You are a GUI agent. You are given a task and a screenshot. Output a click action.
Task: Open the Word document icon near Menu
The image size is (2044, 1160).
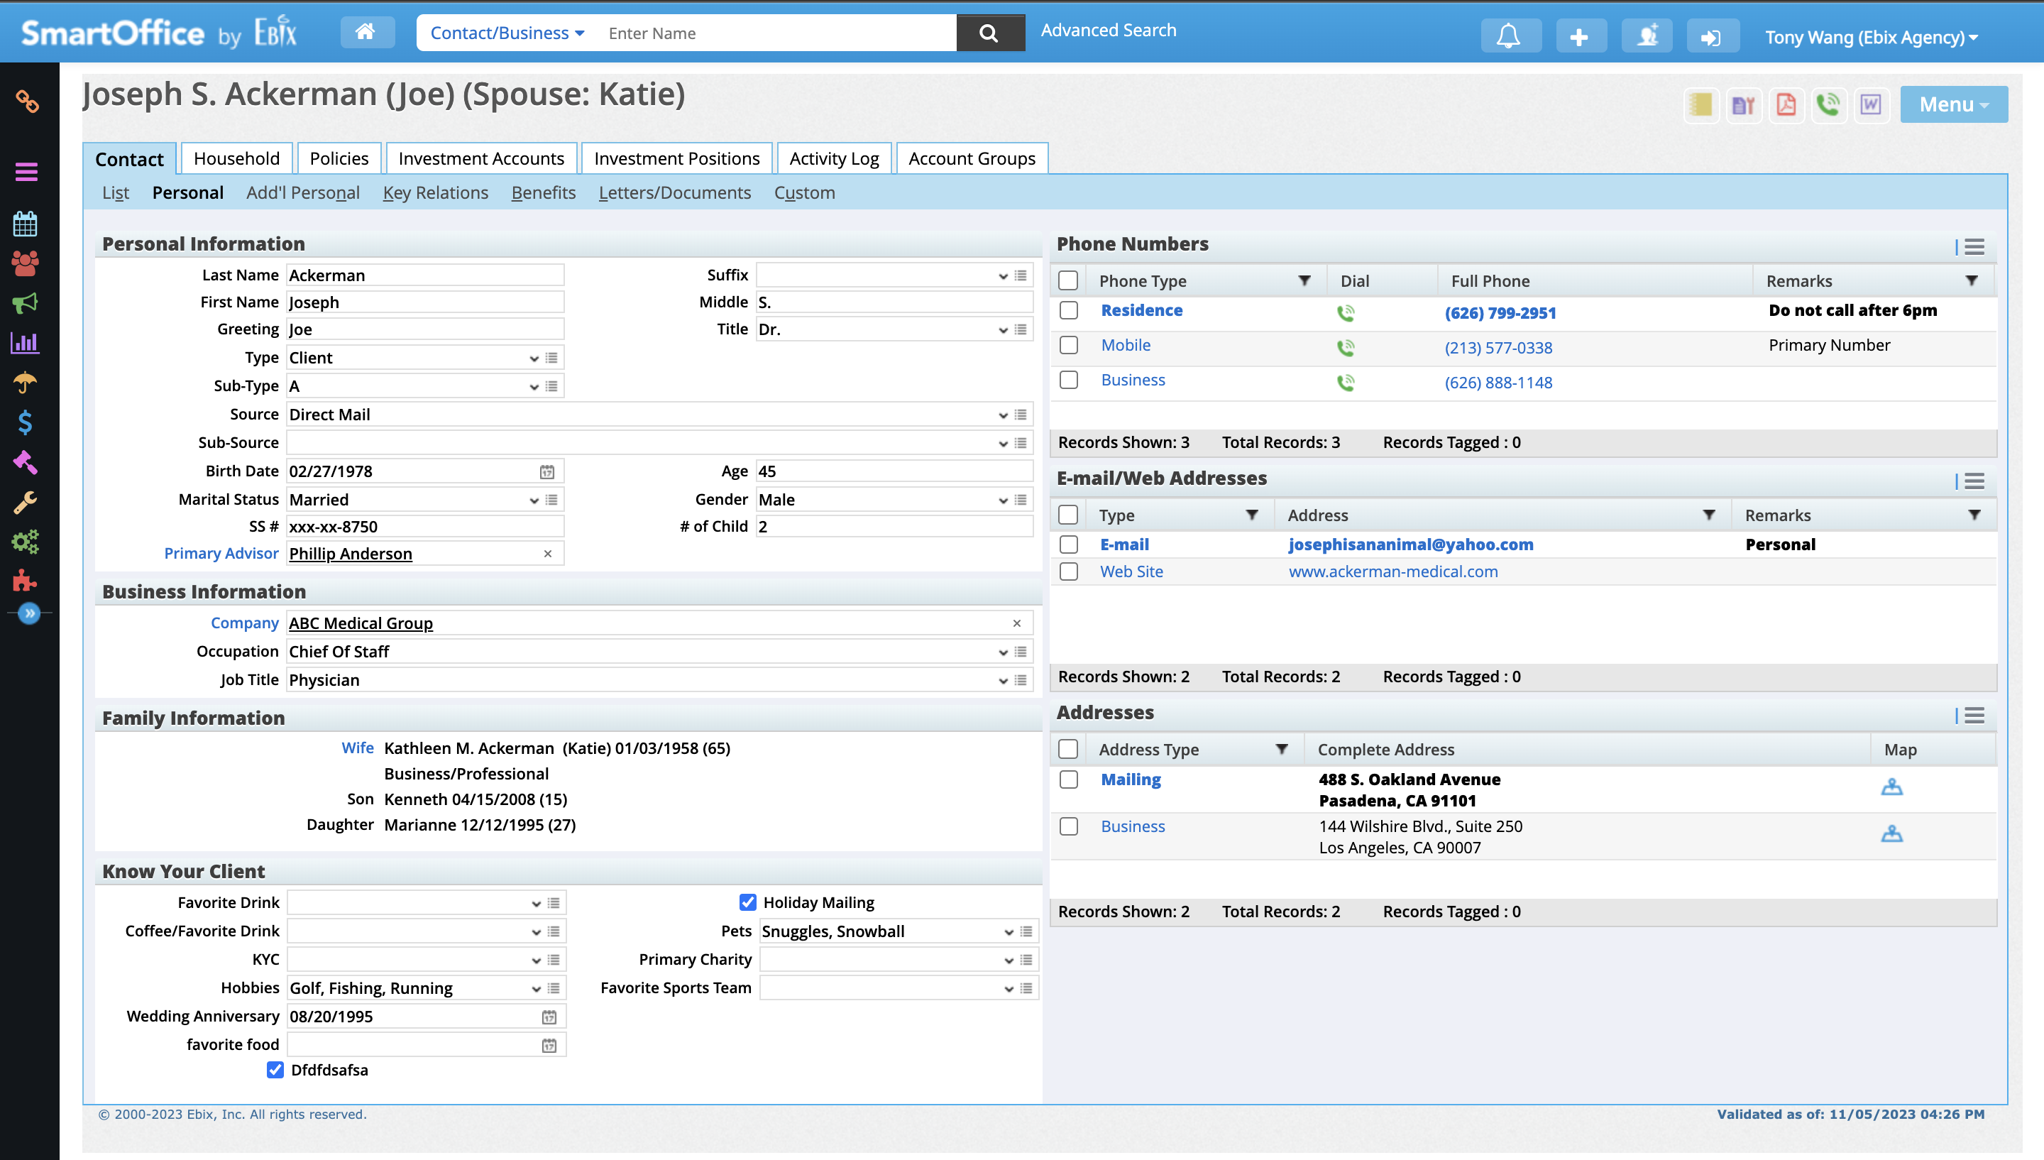(x=1872, y=104)
